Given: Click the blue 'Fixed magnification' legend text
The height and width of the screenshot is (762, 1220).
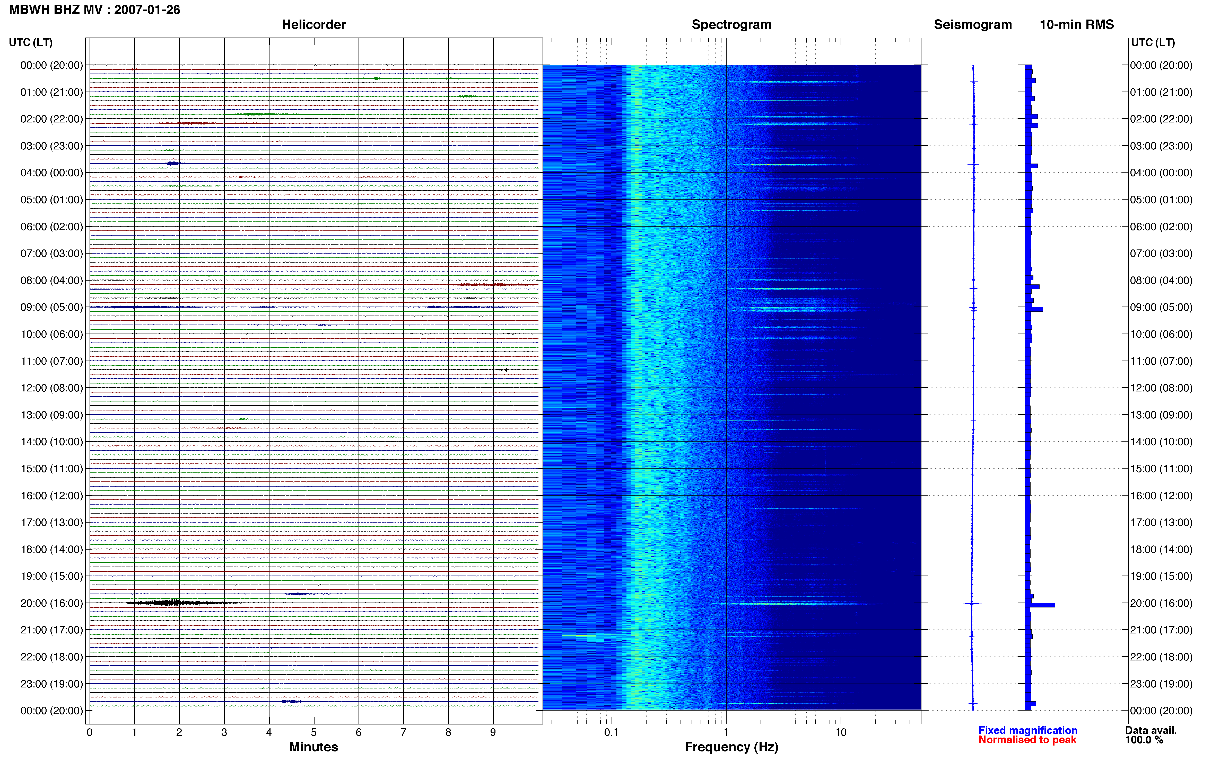Looking at the screenshot, I should [x=1028, y=730].
